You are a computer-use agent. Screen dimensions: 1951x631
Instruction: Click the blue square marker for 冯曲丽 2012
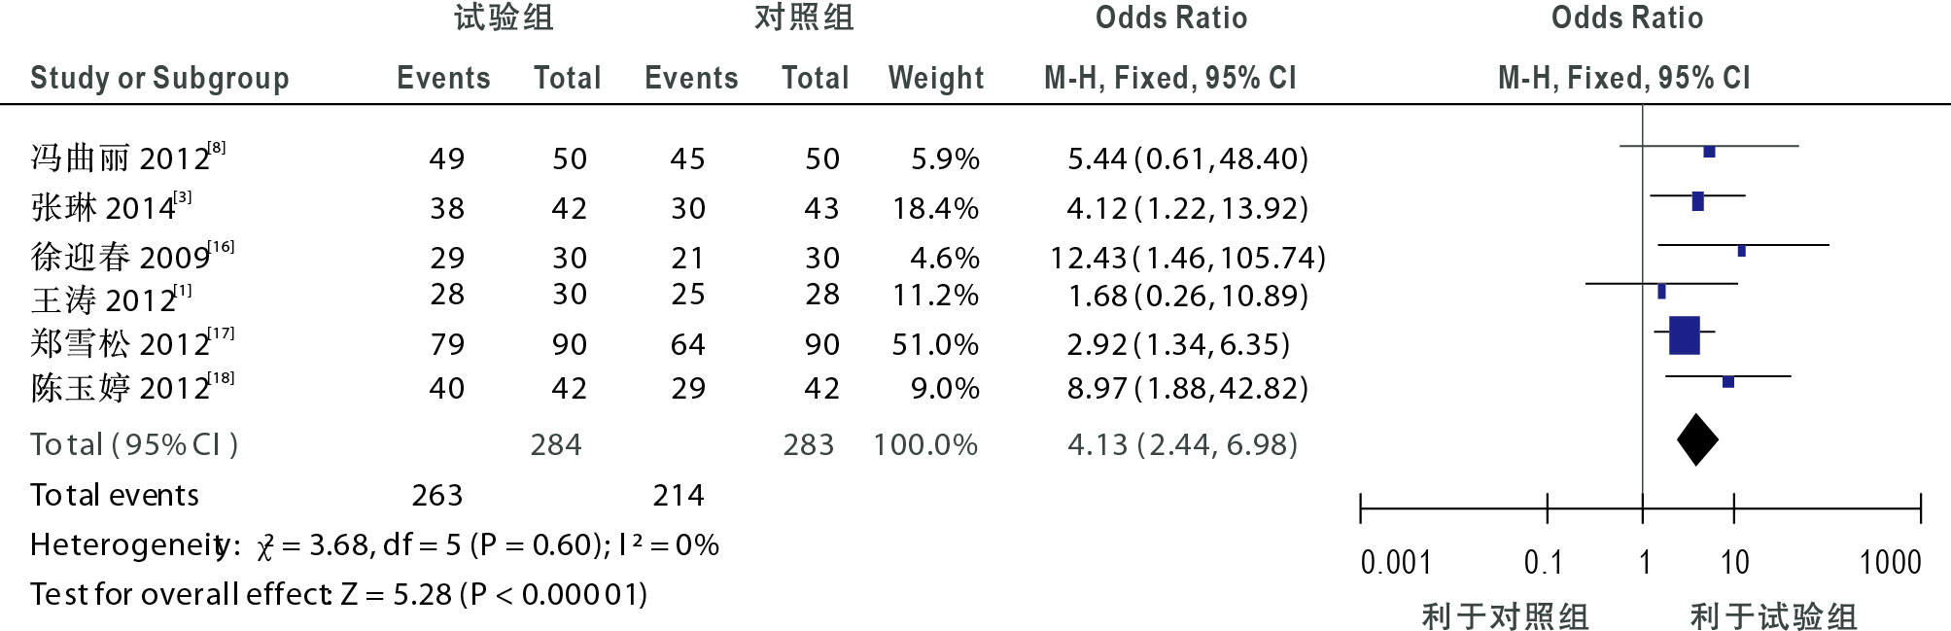1709,152
